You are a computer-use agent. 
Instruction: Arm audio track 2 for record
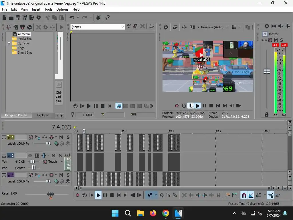[x=30, y=156]
